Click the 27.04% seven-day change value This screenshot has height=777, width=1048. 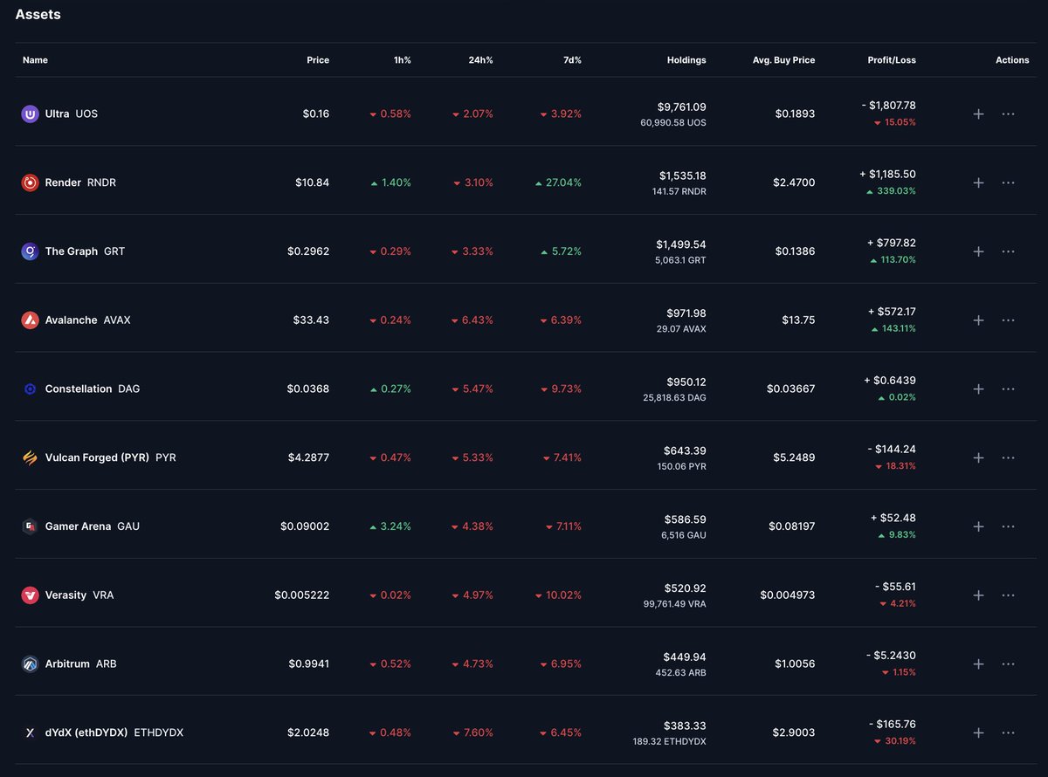[x=564, y=182]
